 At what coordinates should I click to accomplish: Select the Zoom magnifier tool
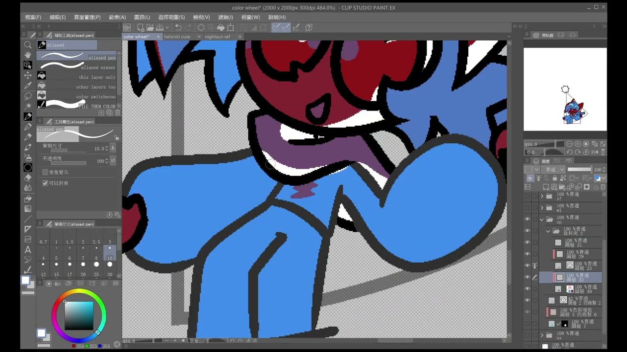coord(28,44)
